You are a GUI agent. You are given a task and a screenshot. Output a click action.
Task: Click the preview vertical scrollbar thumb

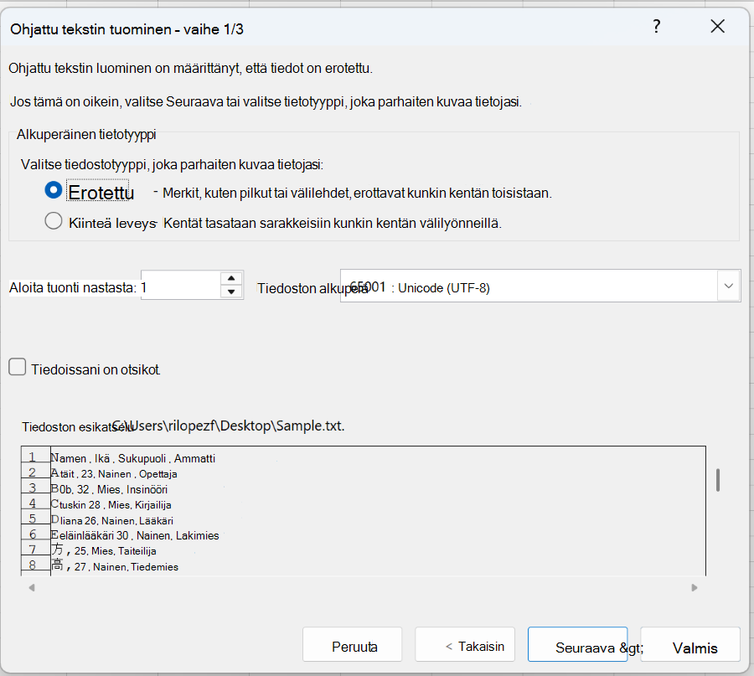point(717,480)
